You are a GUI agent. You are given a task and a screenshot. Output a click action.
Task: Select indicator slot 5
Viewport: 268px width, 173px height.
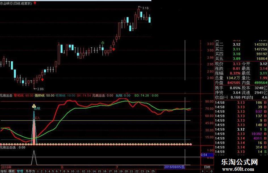53,171
